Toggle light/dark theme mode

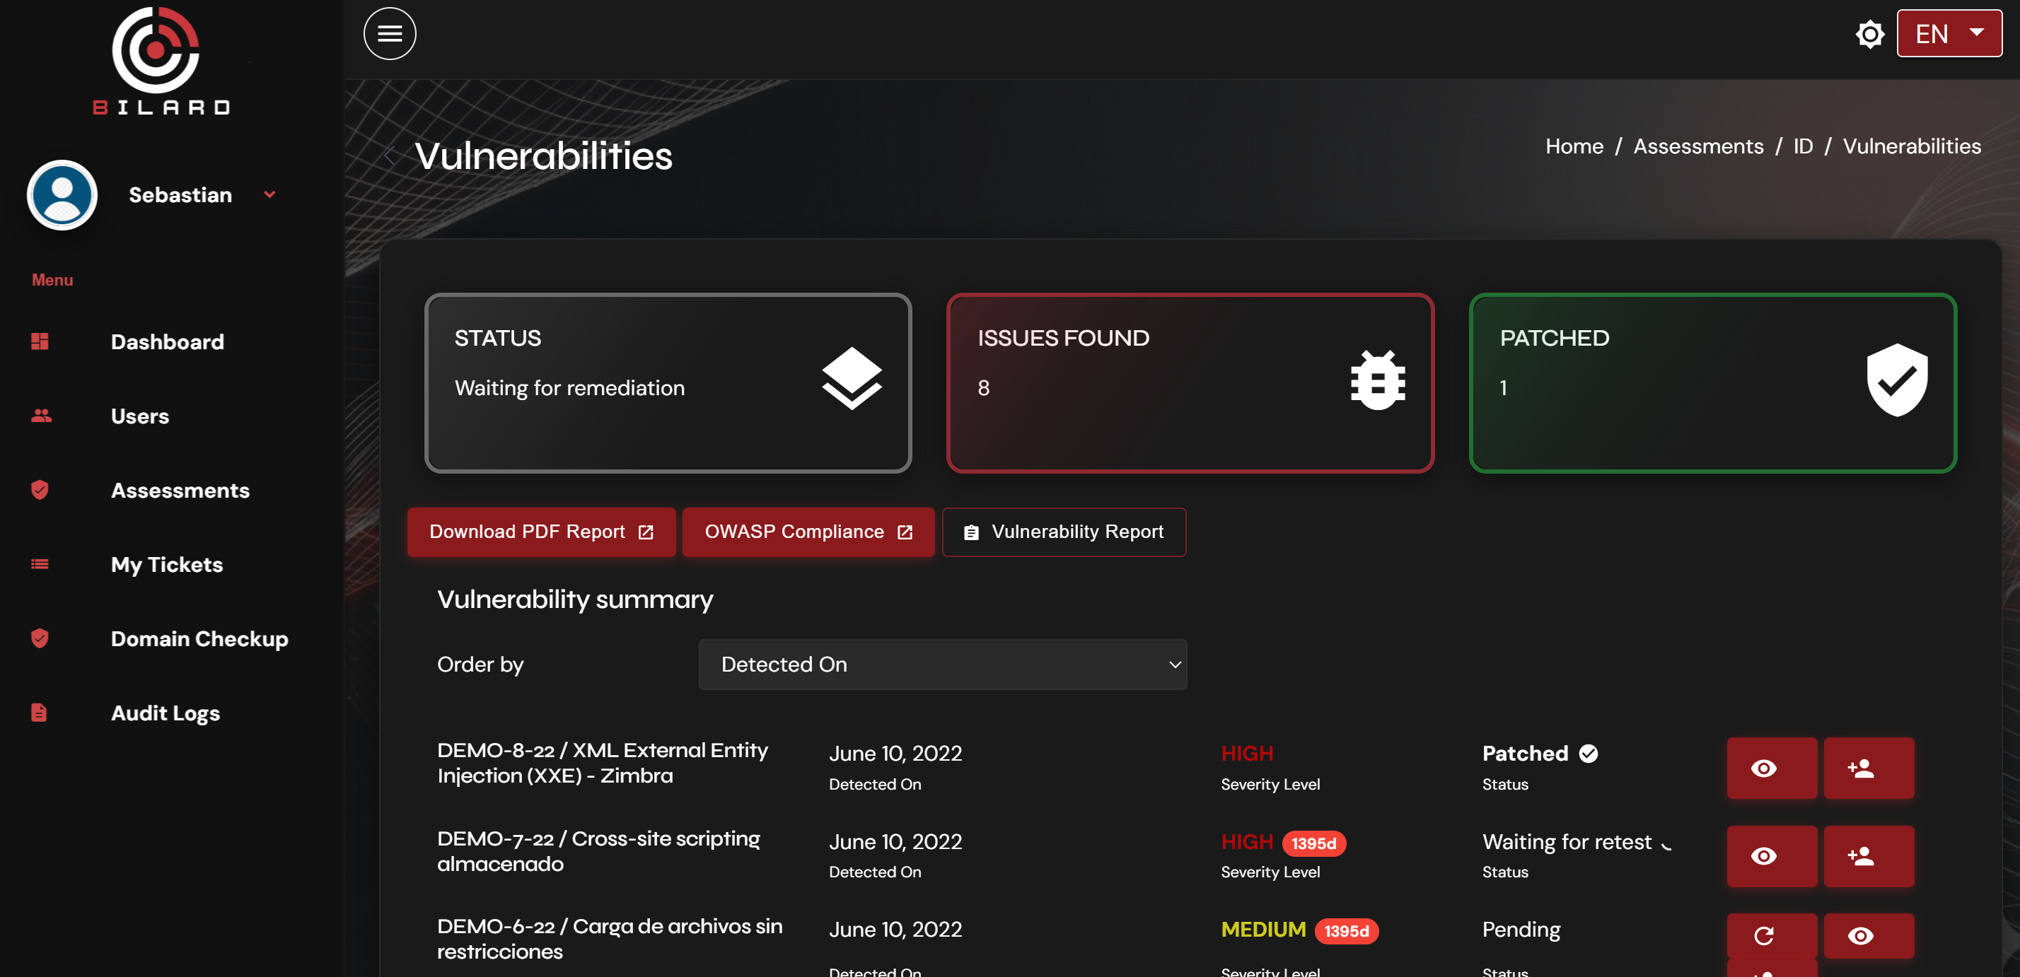(1869, 34)
